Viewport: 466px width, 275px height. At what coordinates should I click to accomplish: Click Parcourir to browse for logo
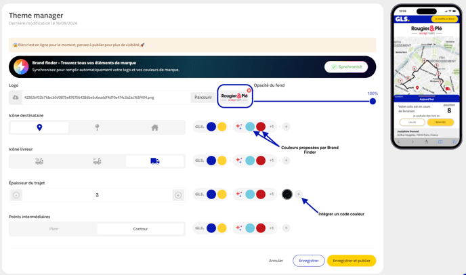click(x=203, y=98)
